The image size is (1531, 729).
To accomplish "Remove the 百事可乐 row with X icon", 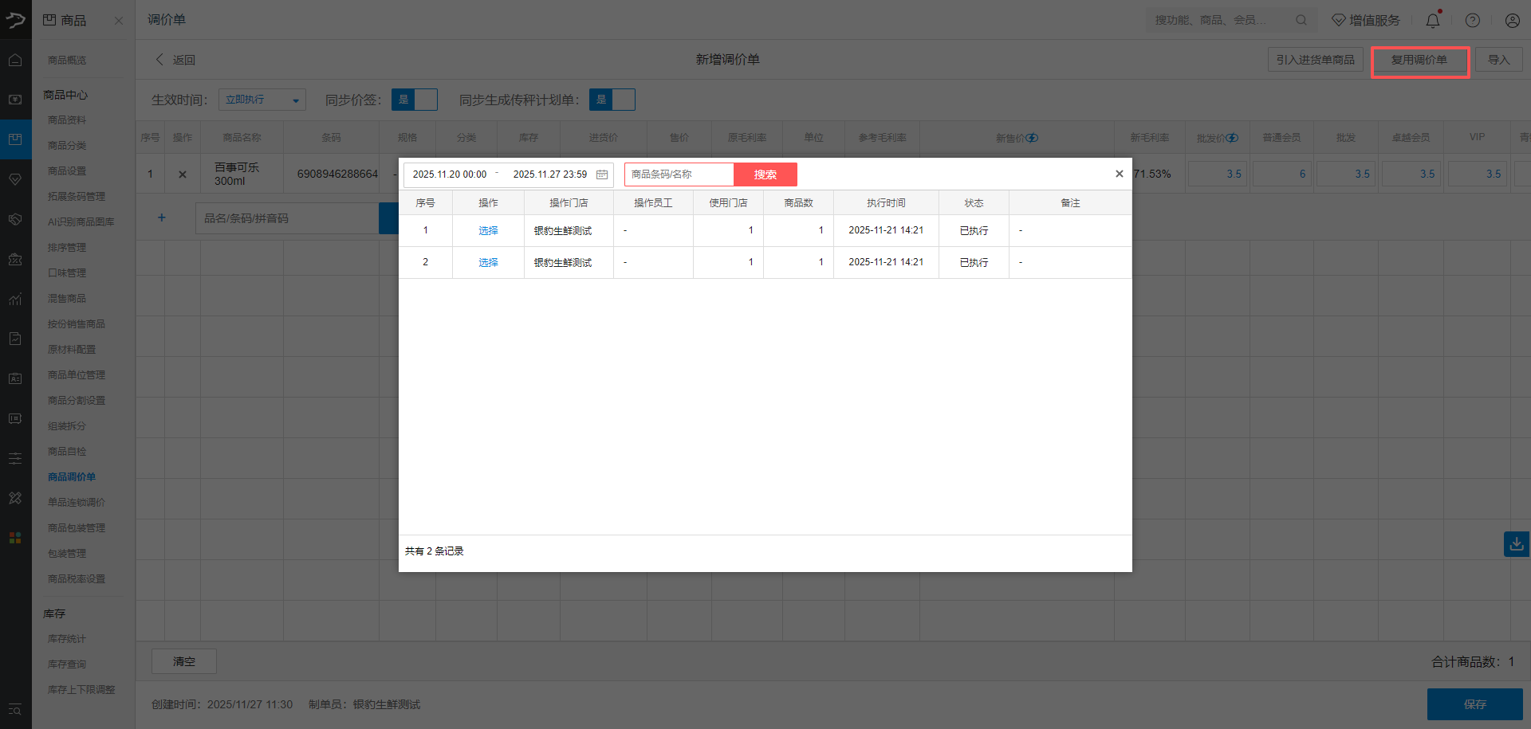I will [183, 174].
